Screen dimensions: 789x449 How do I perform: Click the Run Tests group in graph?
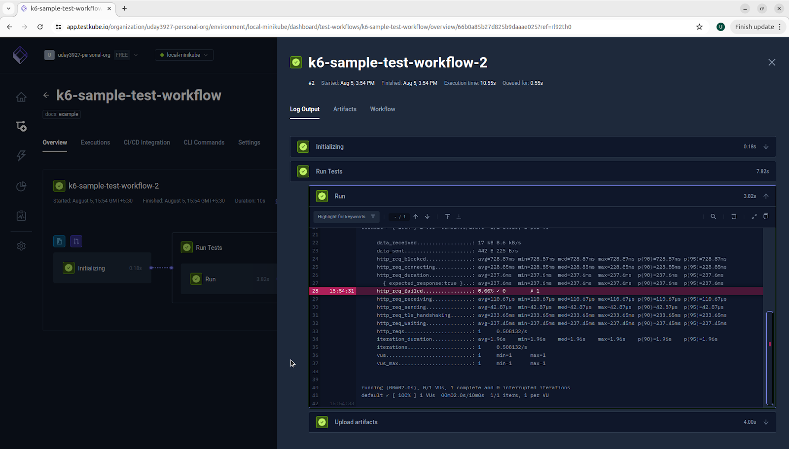click(209, 247)
